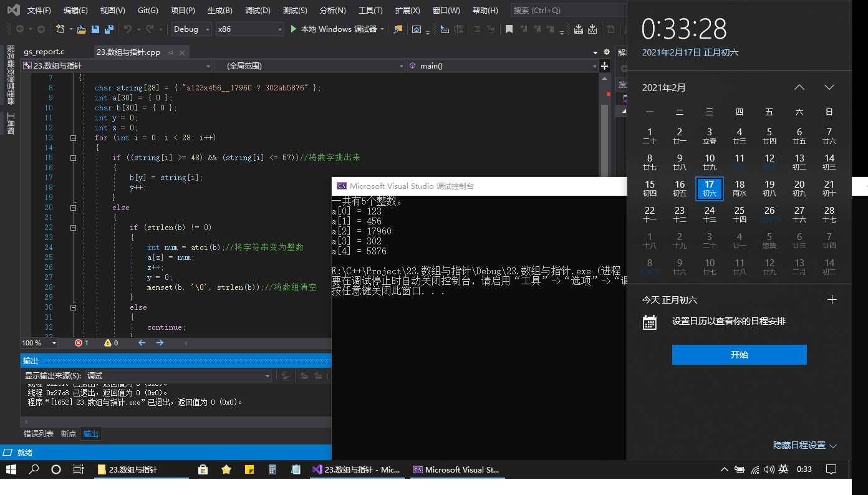868x495 pixels.
Task: Collapse the else block at line 20
Action: pyautogui.click(x=73, y=208)
